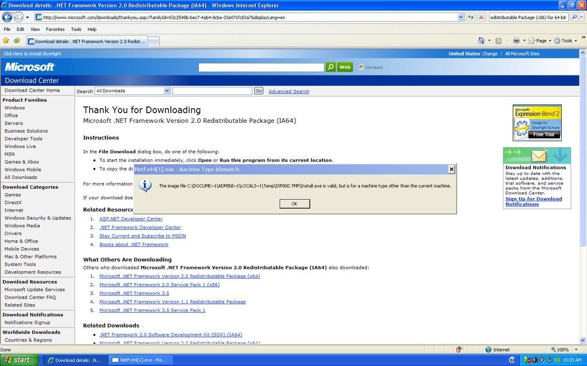Click the RSS Feeds icon in command bar
The height and width of the screenshot is (366, 587).
click(x=498, y=41)
